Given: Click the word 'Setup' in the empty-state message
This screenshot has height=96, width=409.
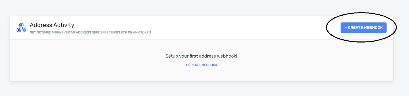Looking at the screenshot, I should click(172, 56).
